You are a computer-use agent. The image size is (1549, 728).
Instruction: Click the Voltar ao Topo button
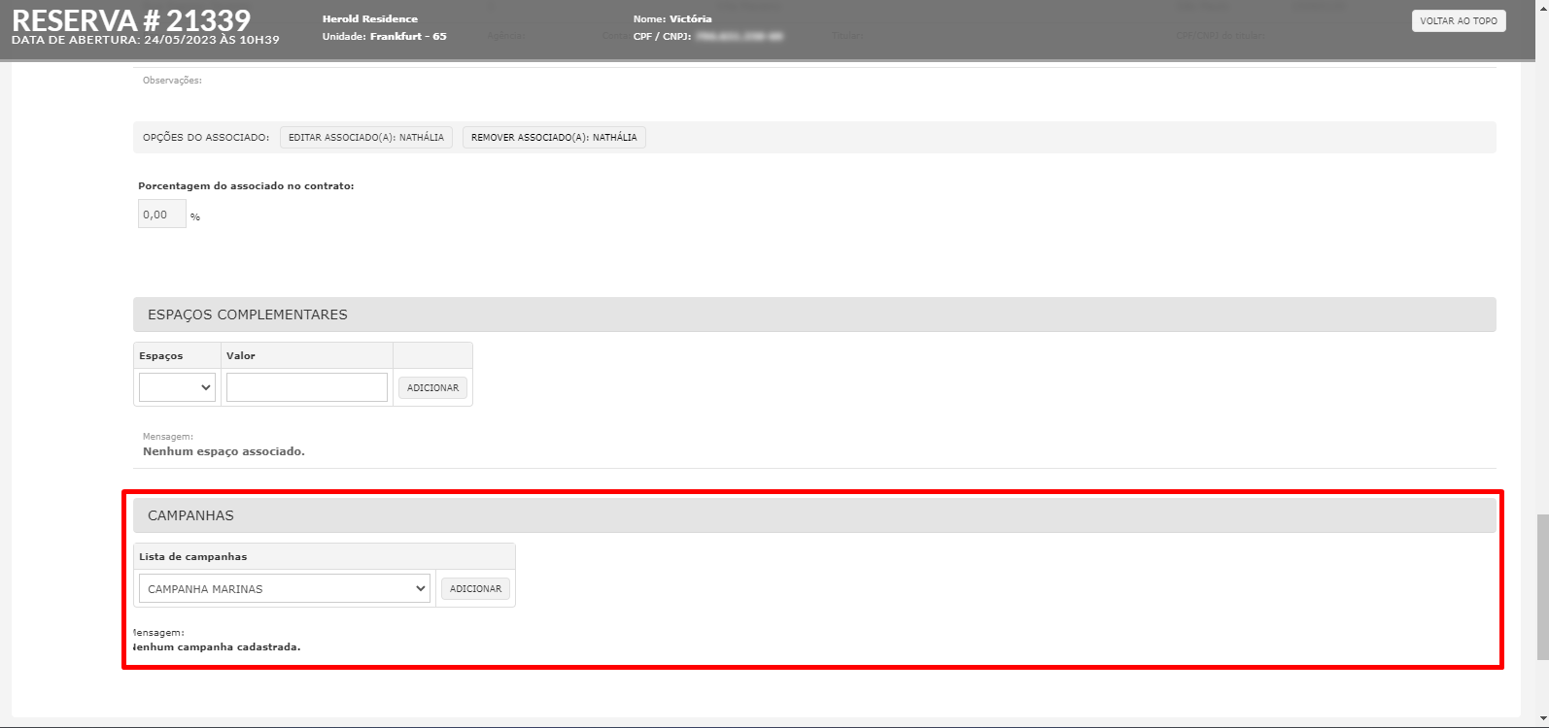(x=1458, y=20)
